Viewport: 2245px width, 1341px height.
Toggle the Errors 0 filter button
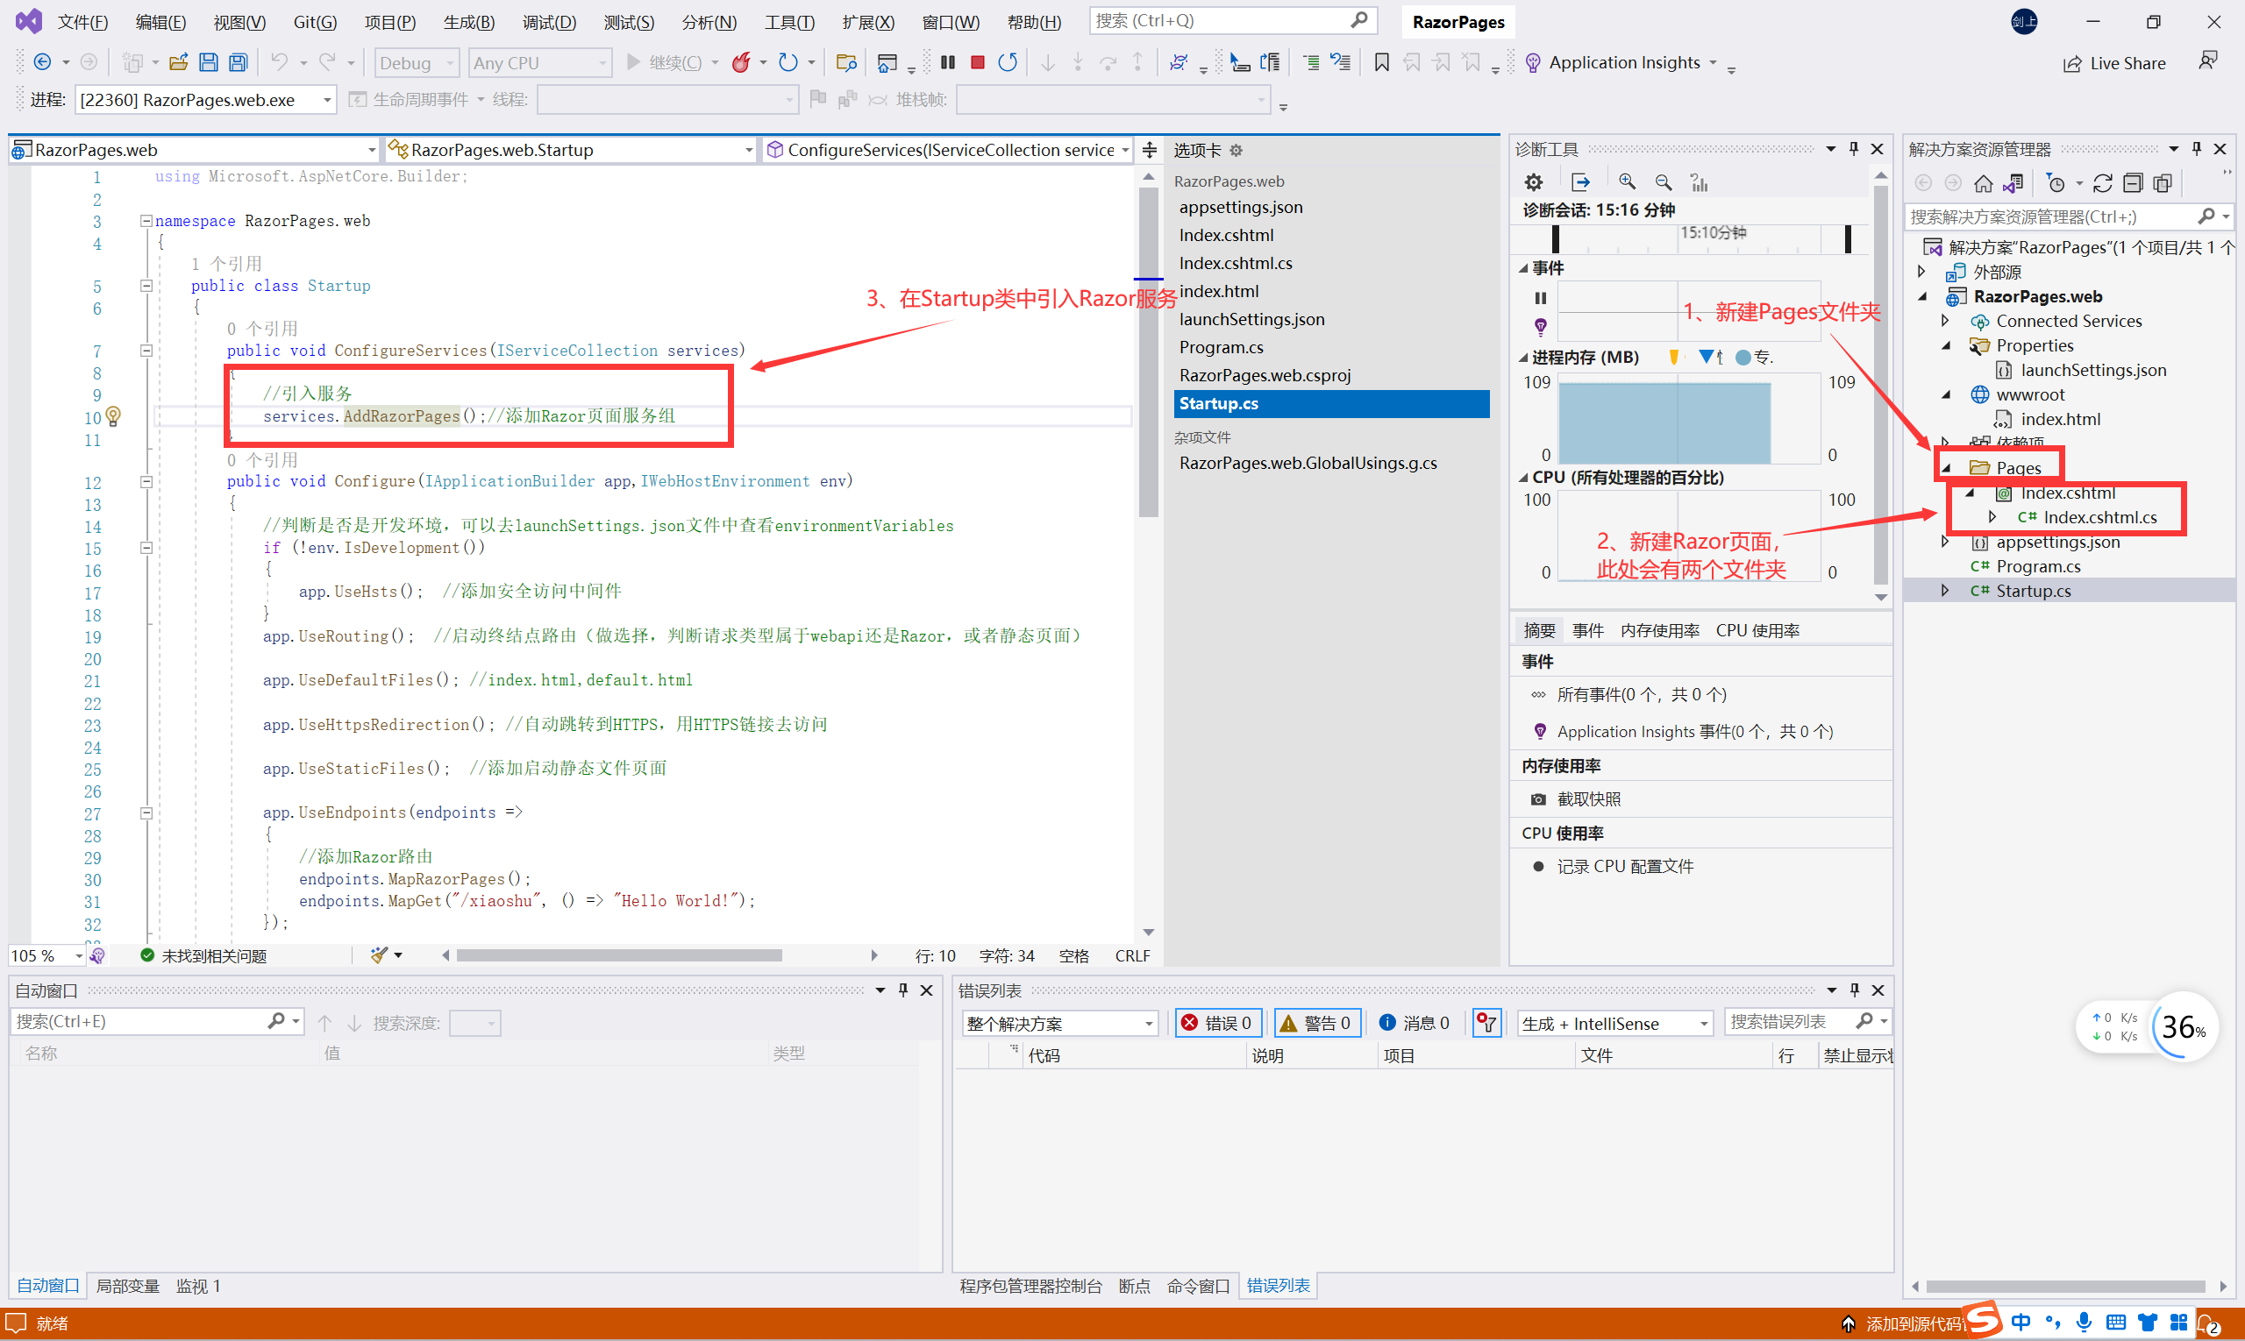pyautogui.click(x=1218, y=1023)
